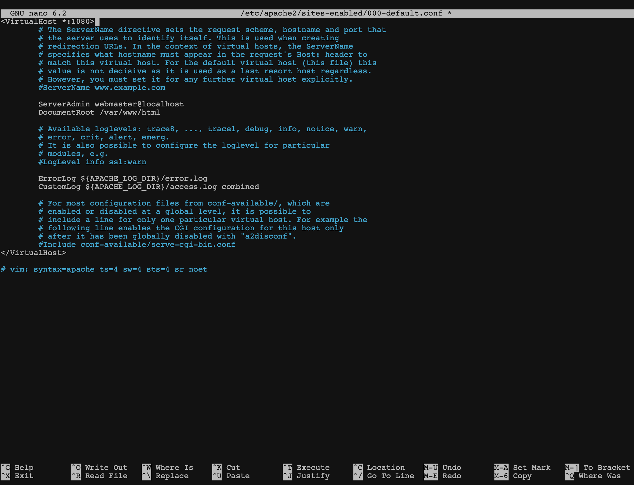Click the M-E Redo shortcut

(442, 476)
